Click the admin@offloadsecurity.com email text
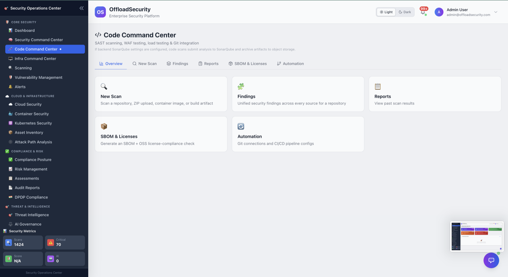 468,15
